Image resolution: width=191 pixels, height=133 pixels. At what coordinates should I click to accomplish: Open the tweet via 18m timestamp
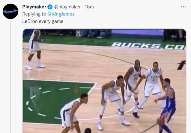pyautogui.click(x=89, y=7)
